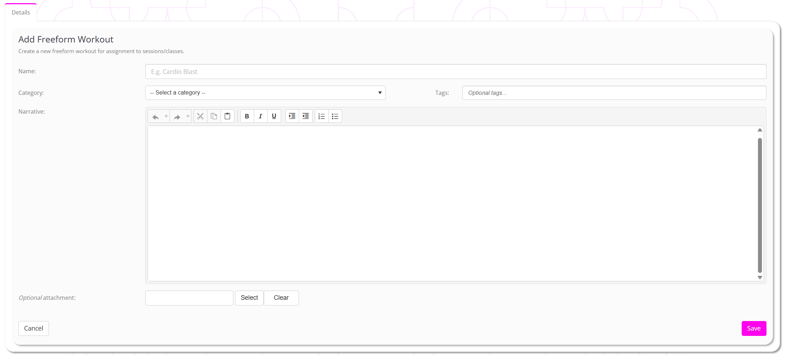Click the Redo arrow in Narrative toolbar

pos(177,116)
